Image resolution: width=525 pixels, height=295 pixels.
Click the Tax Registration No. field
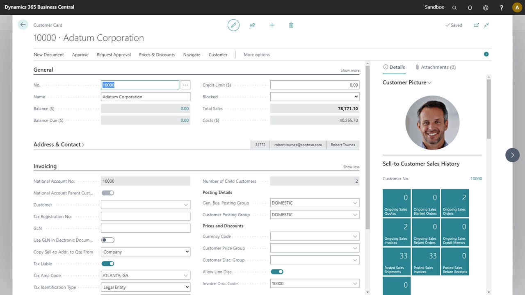click(146, 216)
